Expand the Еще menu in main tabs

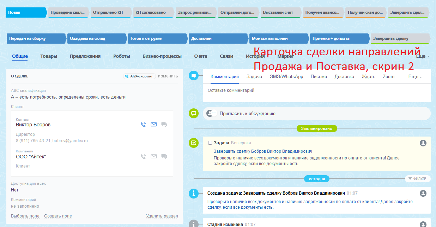click(x=422, y=56)
